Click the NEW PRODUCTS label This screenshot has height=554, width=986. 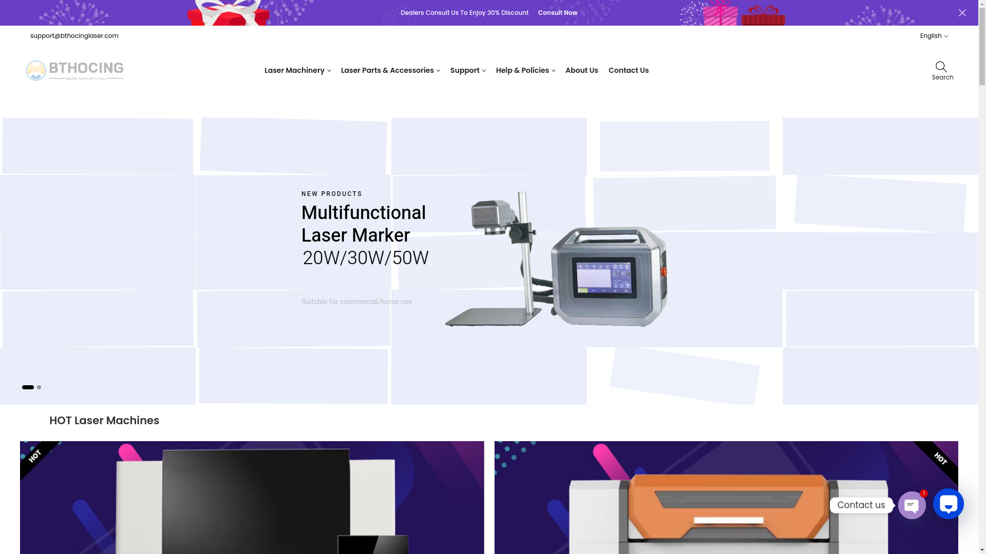pos(332,194)
